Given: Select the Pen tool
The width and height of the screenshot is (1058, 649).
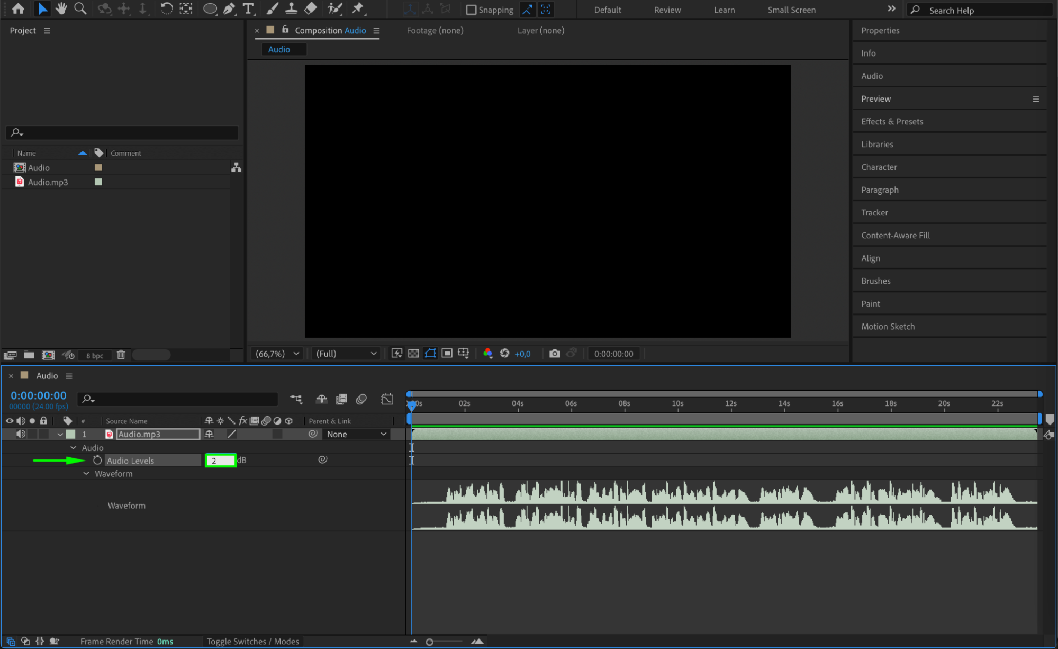Looking at the screenshot, I should pos(229,8).
